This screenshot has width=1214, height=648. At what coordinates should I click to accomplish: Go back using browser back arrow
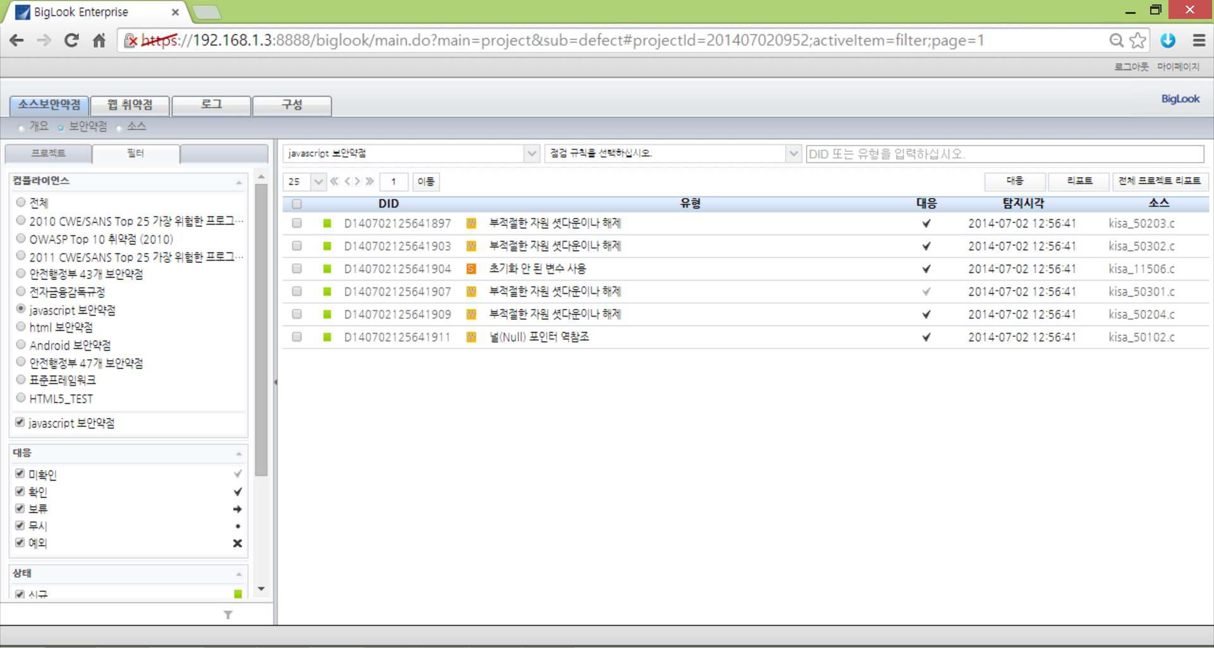(17, 40)
